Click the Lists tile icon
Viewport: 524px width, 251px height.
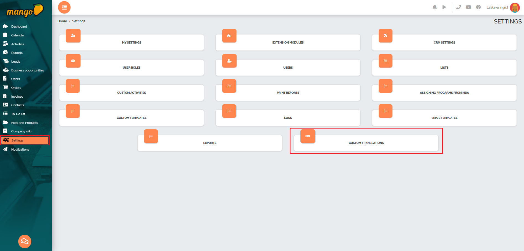point(386,61)
